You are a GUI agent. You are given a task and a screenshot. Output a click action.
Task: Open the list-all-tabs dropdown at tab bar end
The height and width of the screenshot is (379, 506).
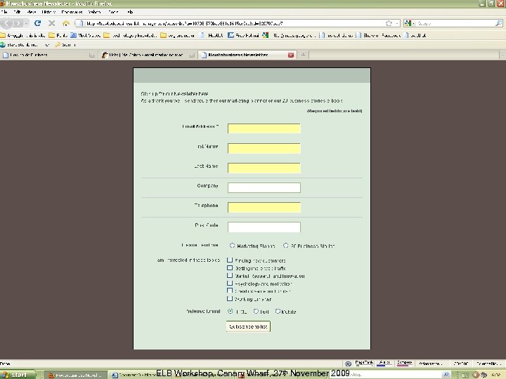502,55
